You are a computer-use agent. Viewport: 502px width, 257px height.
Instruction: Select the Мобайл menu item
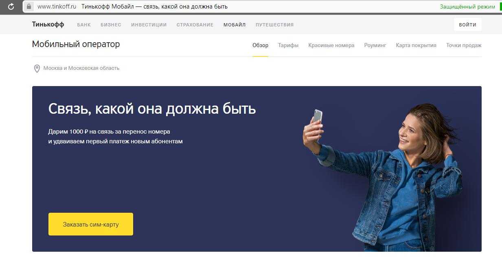coord(235,25)
